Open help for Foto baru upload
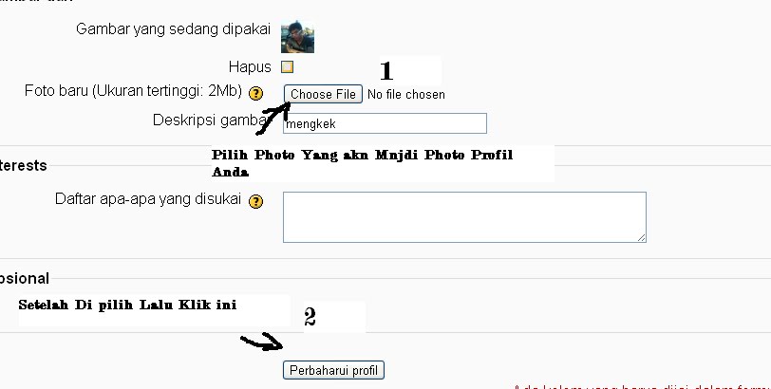 [x=255, y=93]
